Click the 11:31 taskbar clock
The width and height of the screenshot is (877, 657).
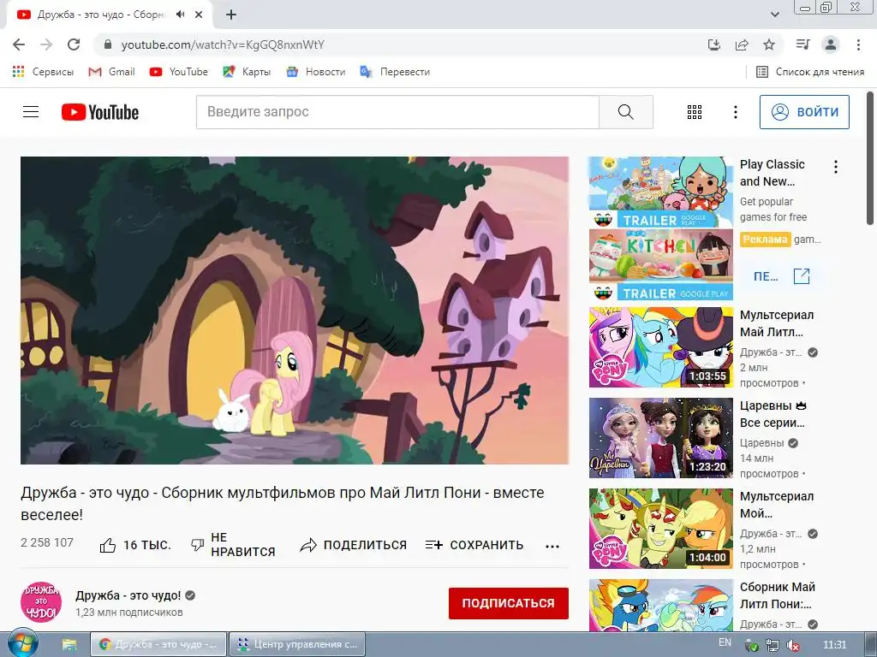click(834, 645)
